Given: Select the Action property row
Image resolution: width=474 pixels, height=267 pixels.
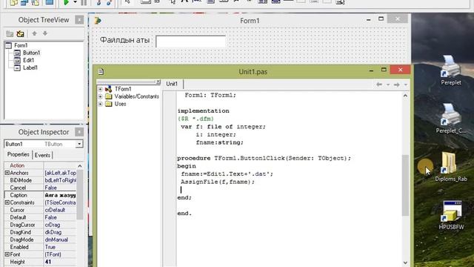Looking at the screenshot, I should (x=40, y=165).
